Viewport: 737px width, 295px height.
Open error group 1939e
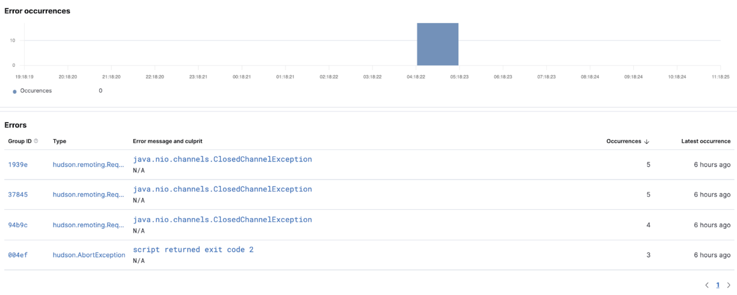point(18,164)
